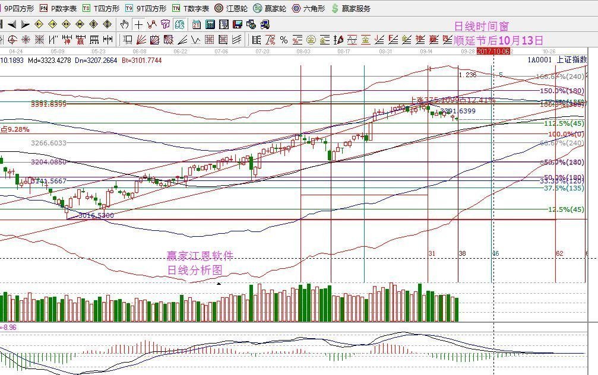Select the red striped box tool
598x375 pixels.
168,40
